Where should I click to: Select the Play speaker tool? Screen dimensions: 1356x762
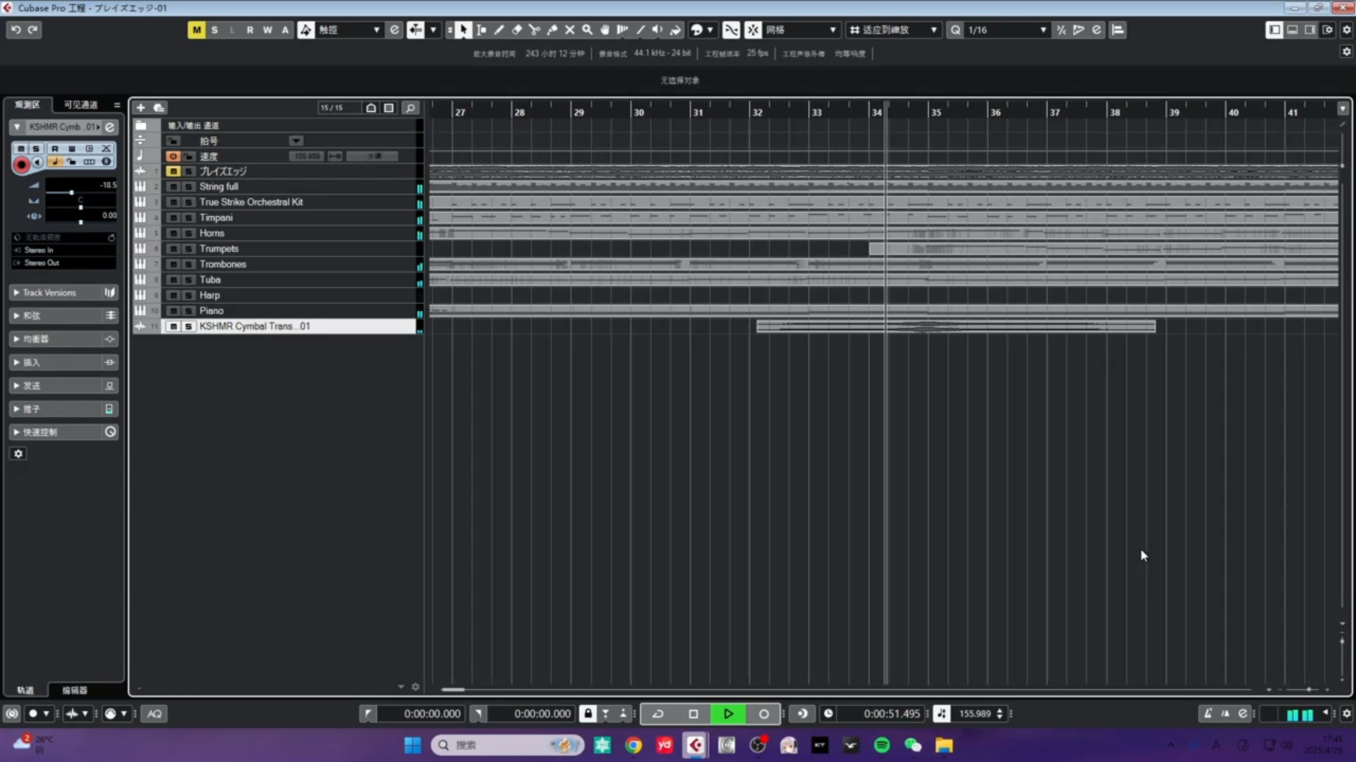tap(658, 30)
